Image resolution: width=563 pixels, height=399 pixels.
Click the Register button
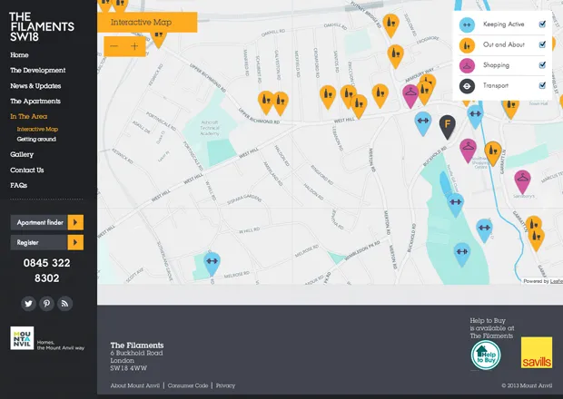click(47, 242)
